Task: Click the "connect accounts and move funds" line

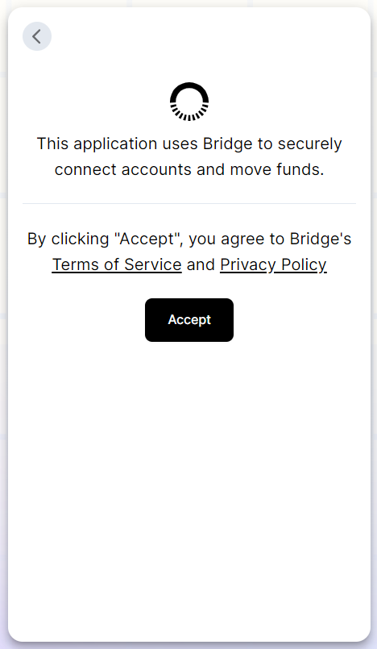Action: tap(189, 169)
